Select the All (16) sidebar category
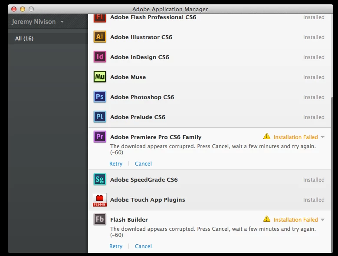 (x=48, y=38)
